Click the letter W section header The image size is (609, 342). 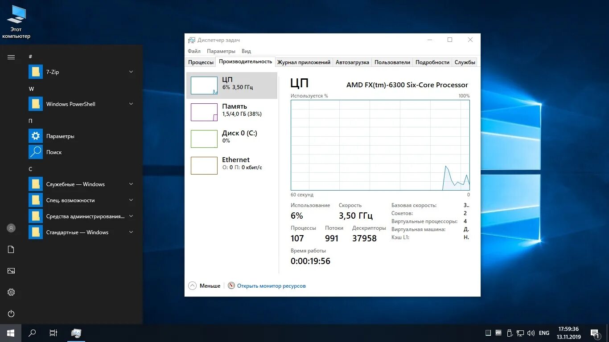click(31, 89)
